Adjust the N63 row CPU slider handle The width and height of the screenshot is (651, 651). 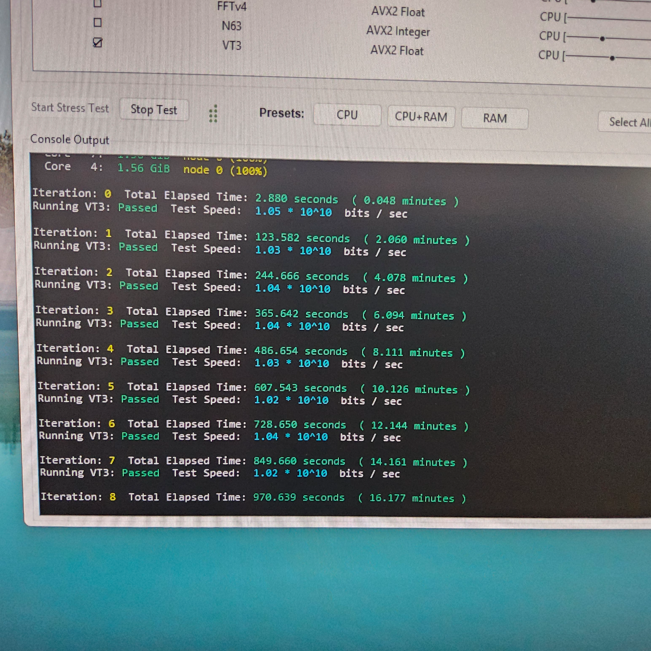click(602, 39)
